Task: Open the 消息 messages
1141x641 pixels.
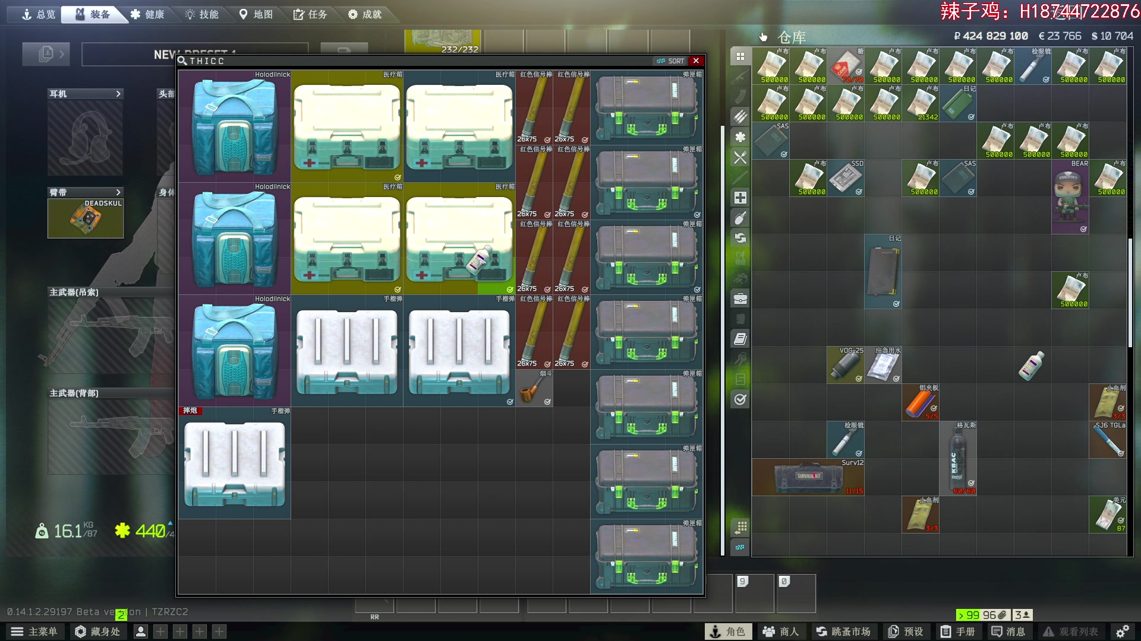Action: click(x=1008, y=632)
